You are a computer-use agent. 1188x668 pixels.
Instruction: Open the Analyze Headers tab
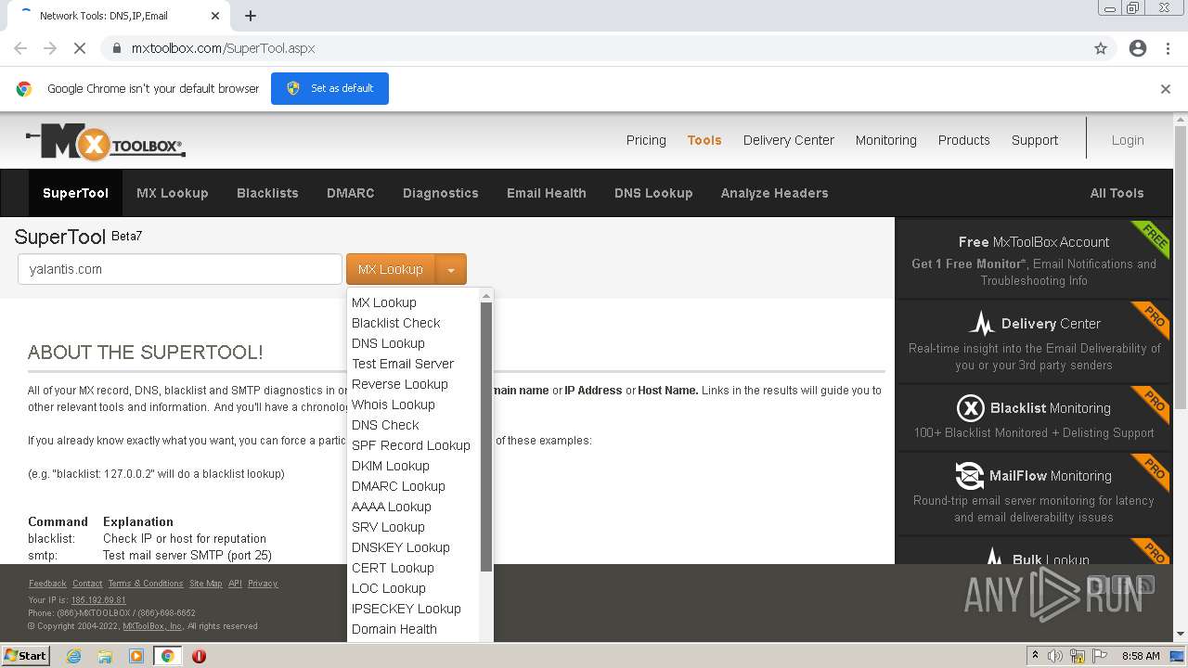pos(775,193)
